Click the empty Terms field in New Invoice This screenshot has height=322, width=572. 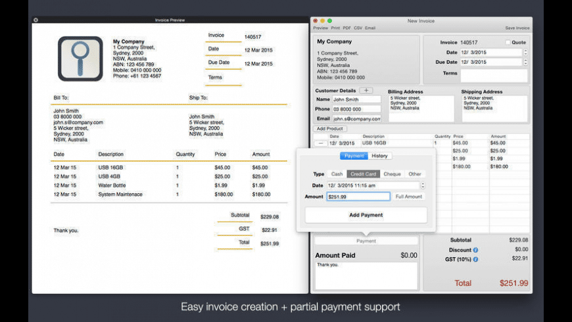coord(494,76)
